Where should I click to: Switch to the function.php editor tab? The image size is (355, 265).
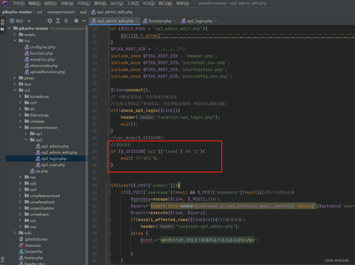(160, 21)
